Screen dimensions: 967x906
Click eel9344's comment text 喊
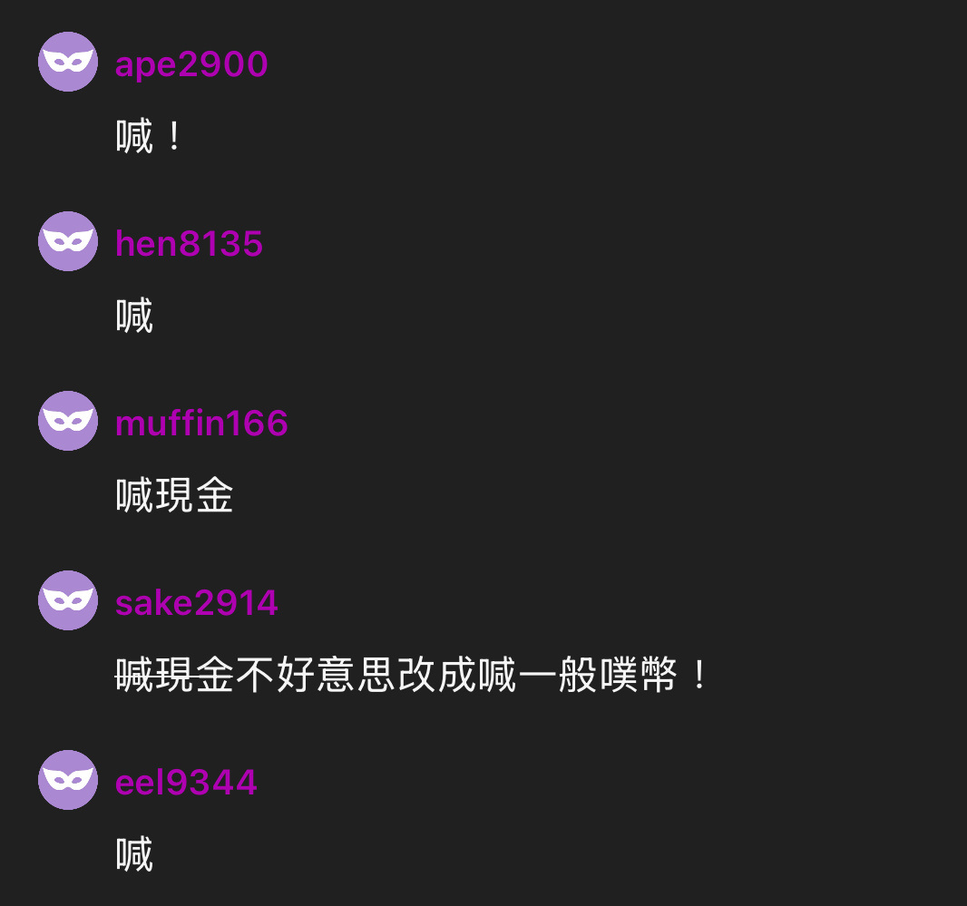(x=134, y=854)
